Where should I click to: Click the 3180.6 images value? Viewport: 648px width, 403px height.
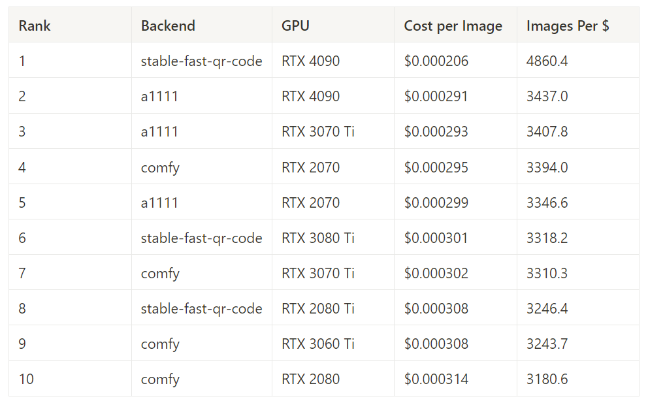click(x=547, y=379)
